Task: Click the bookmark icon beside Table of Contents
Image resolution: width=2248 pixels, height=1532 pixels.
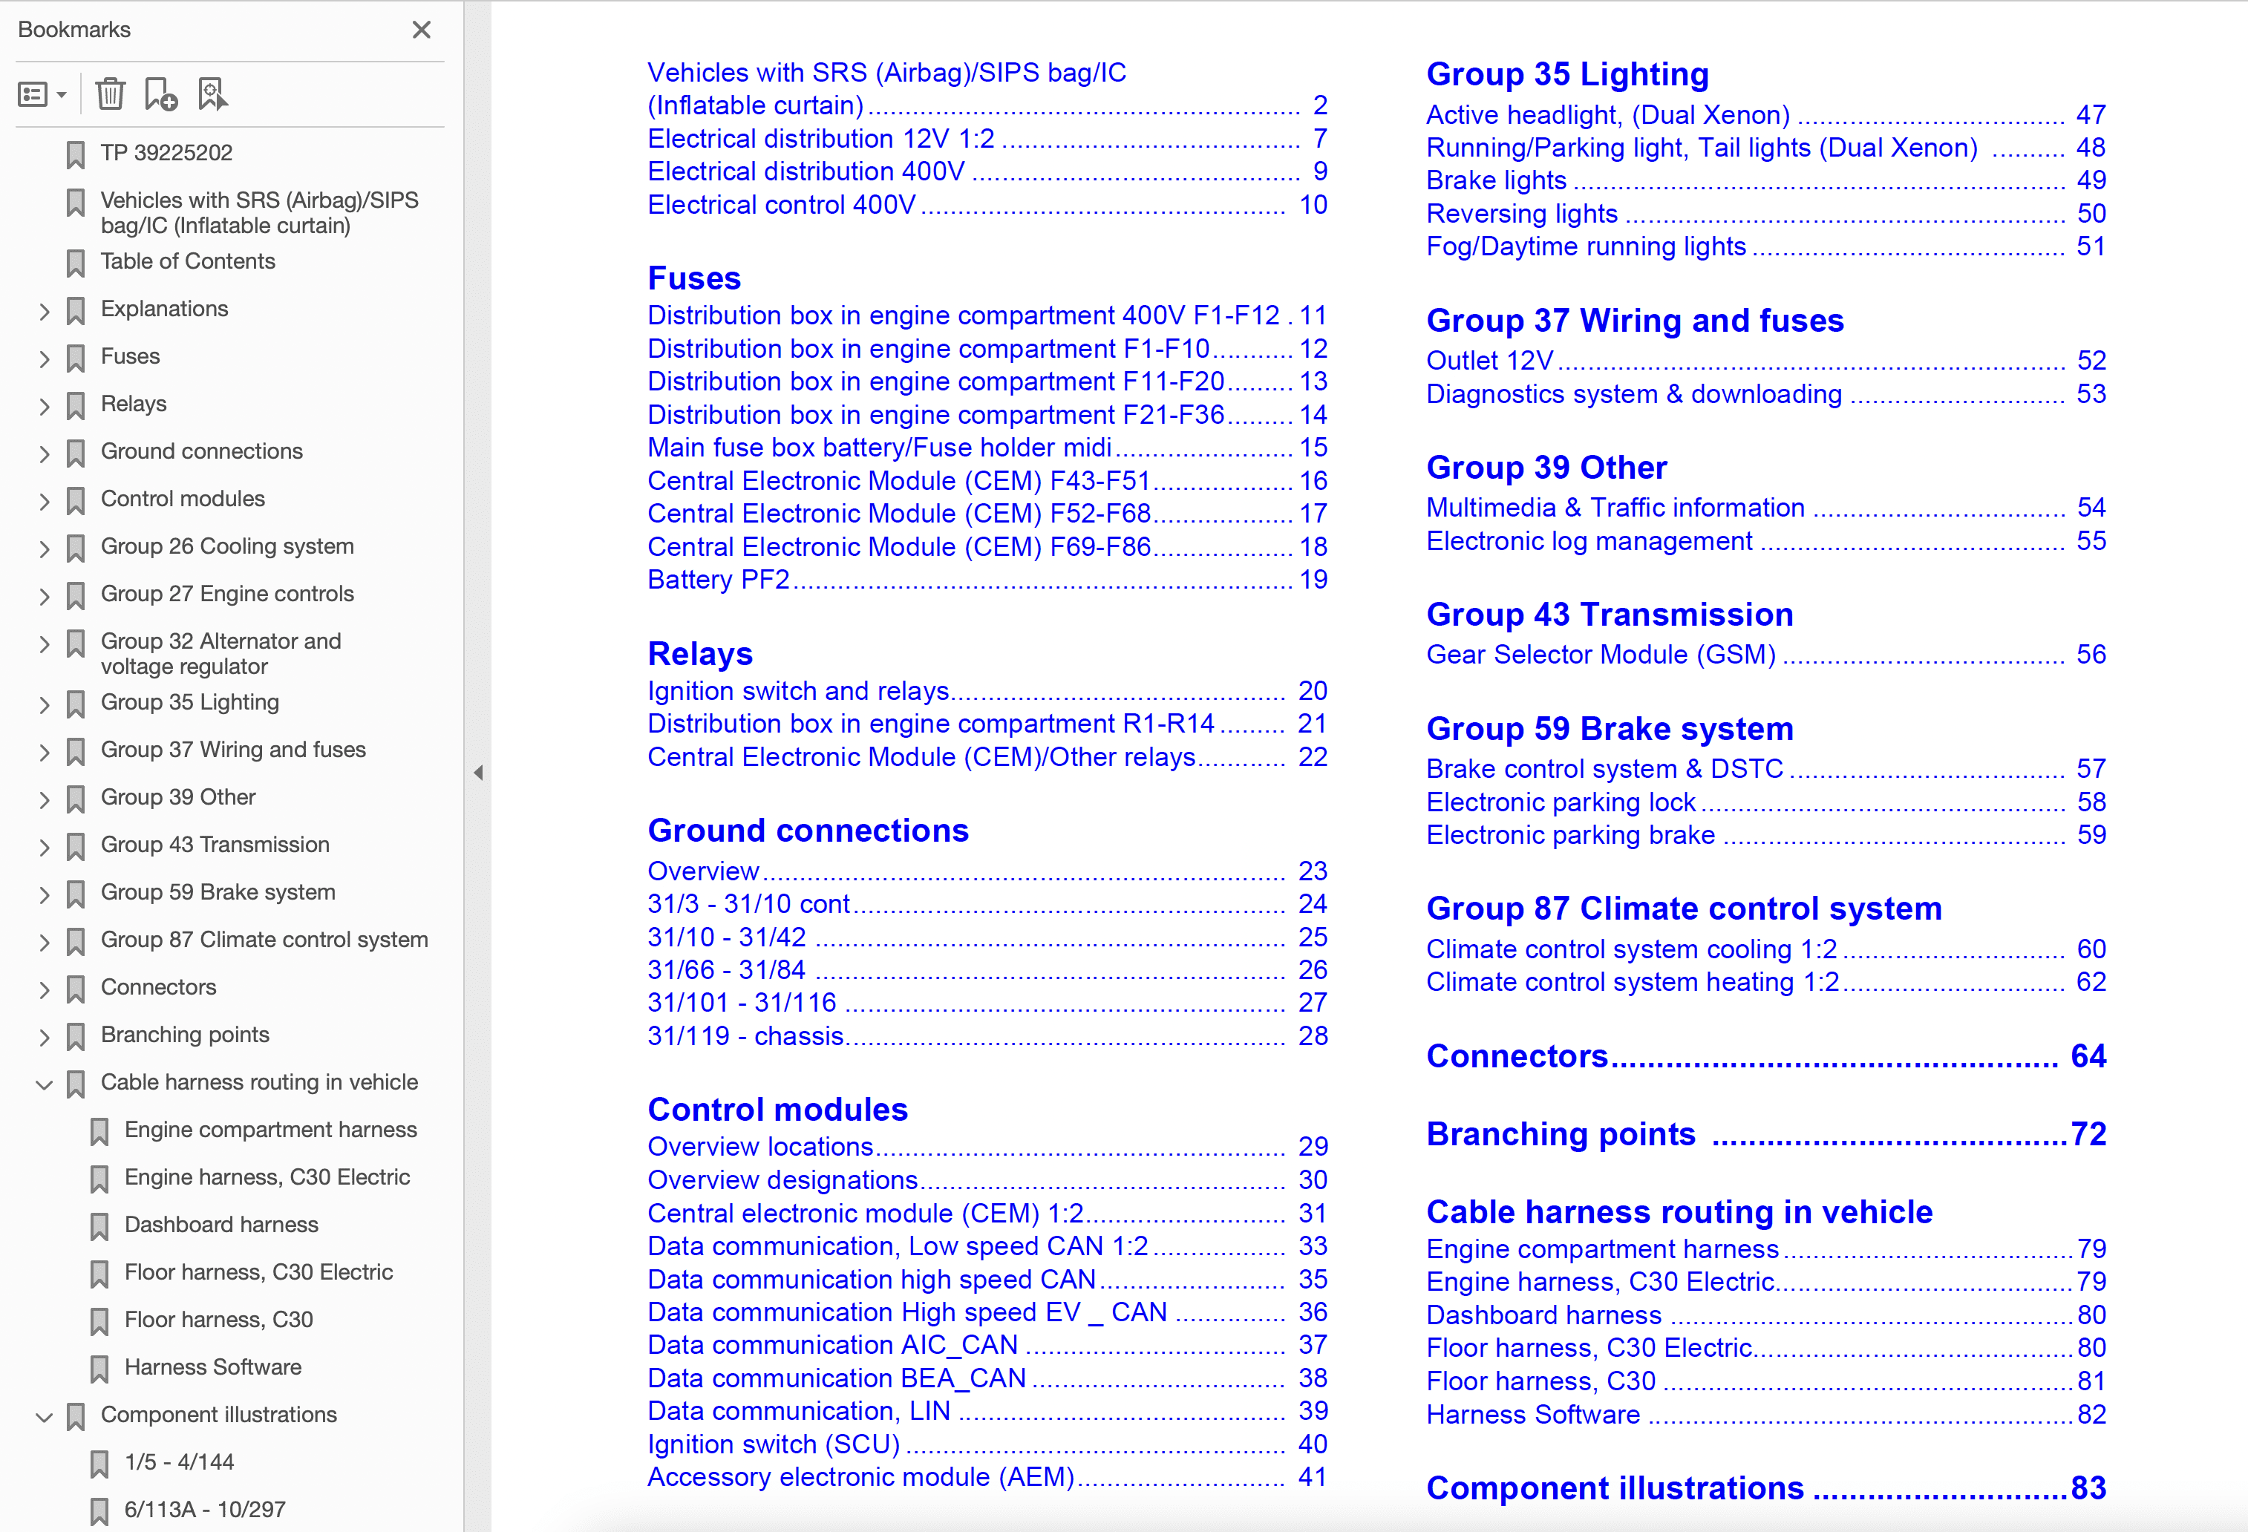Action: coord(76,262)
